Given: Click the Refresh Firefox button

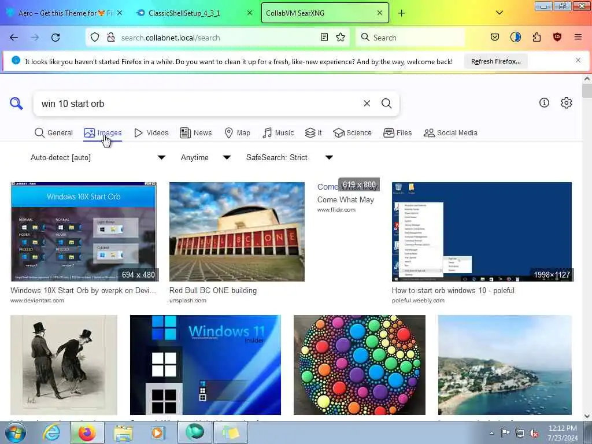Looking at the screenshot, I should pos(495,61).
